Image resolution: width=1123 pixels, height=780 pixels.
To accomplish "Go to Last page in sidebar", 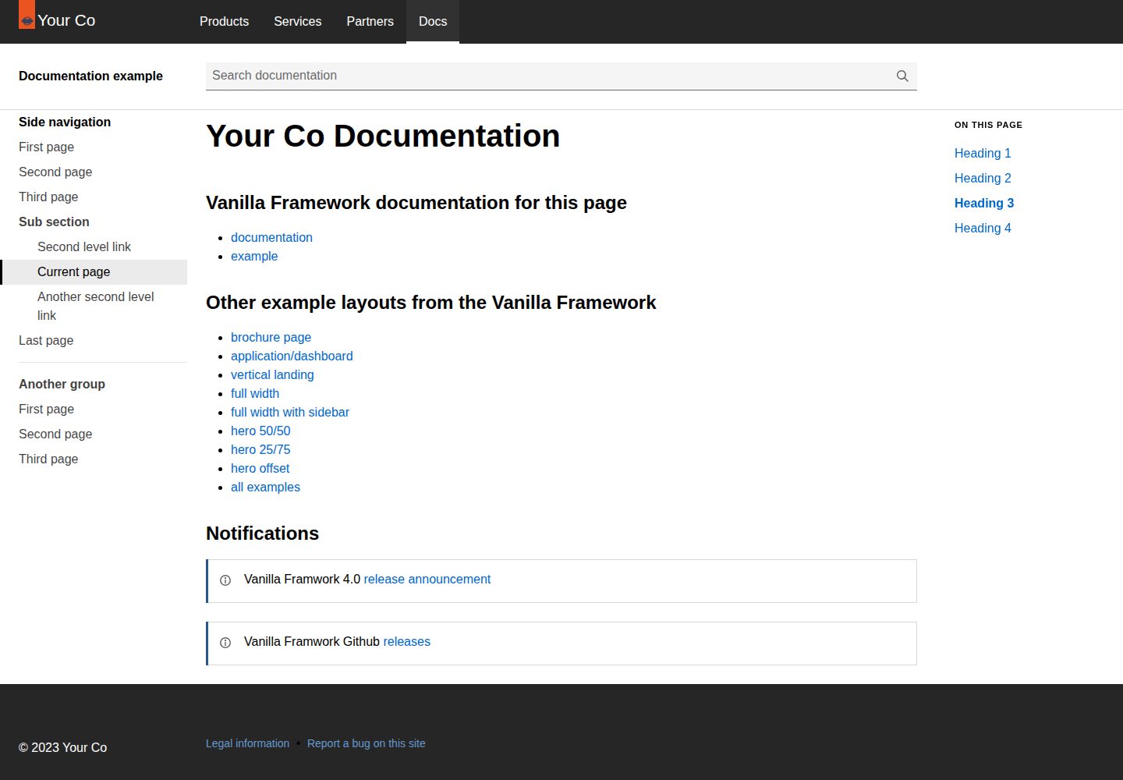I will click(46, 340).
